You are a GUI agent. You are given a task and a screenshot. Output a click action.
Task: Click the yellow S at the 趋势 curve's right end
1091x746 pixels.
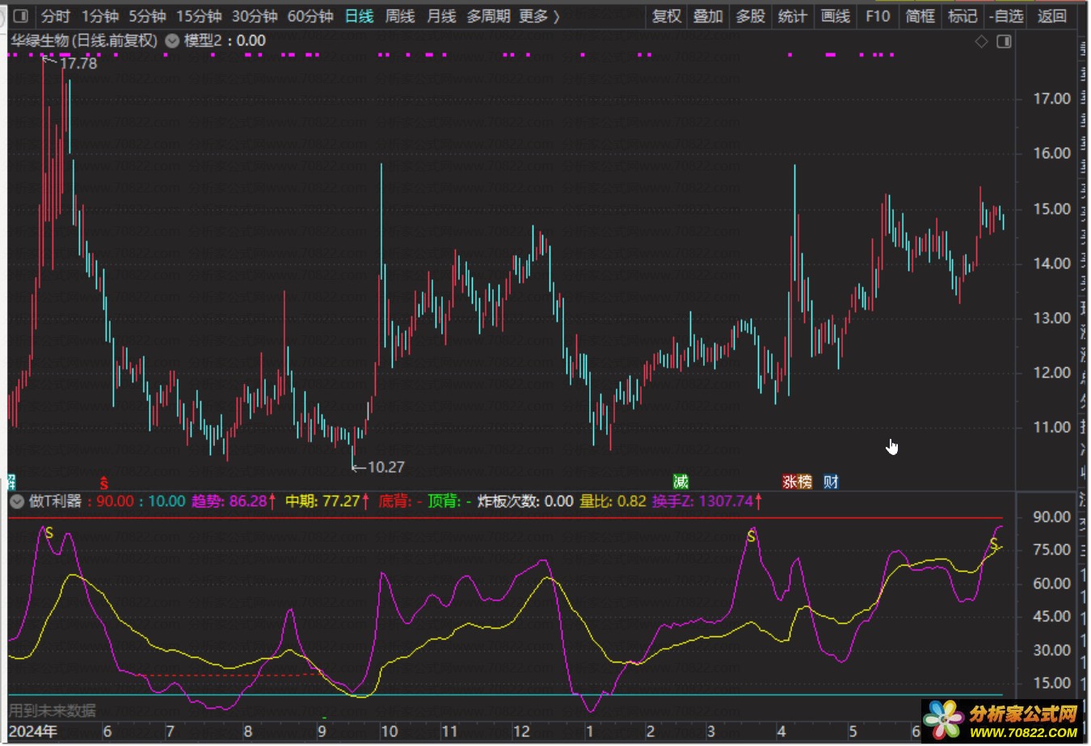[x=994, y=544]
